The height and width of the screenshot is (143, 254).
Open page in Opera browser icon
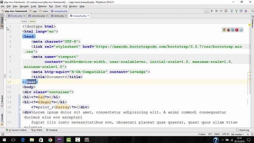(237, 30)
